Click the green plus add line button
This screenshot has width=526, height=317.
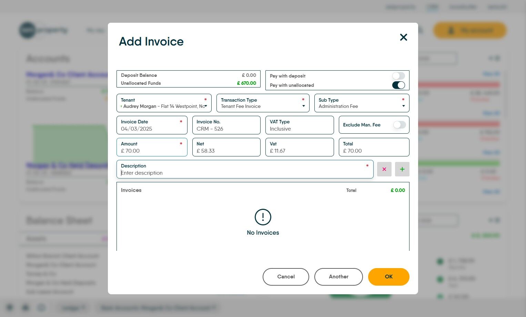tap(402, 169)
